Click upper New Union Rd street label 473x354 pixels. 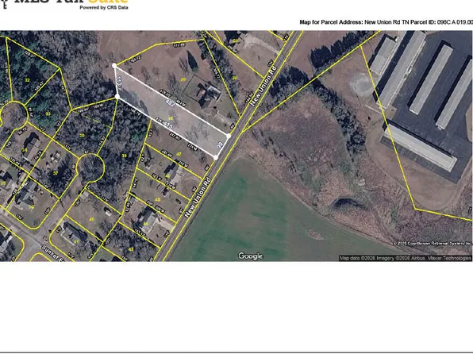pyautogui.click(x=263, y=86)
